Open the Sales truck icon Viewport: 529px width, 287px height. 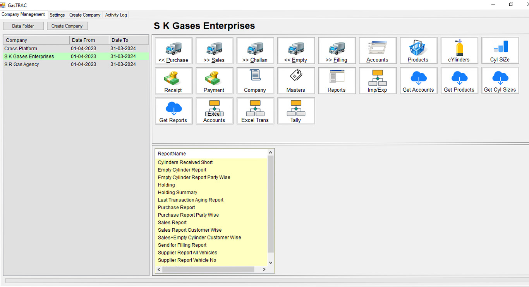coord(215,51)
